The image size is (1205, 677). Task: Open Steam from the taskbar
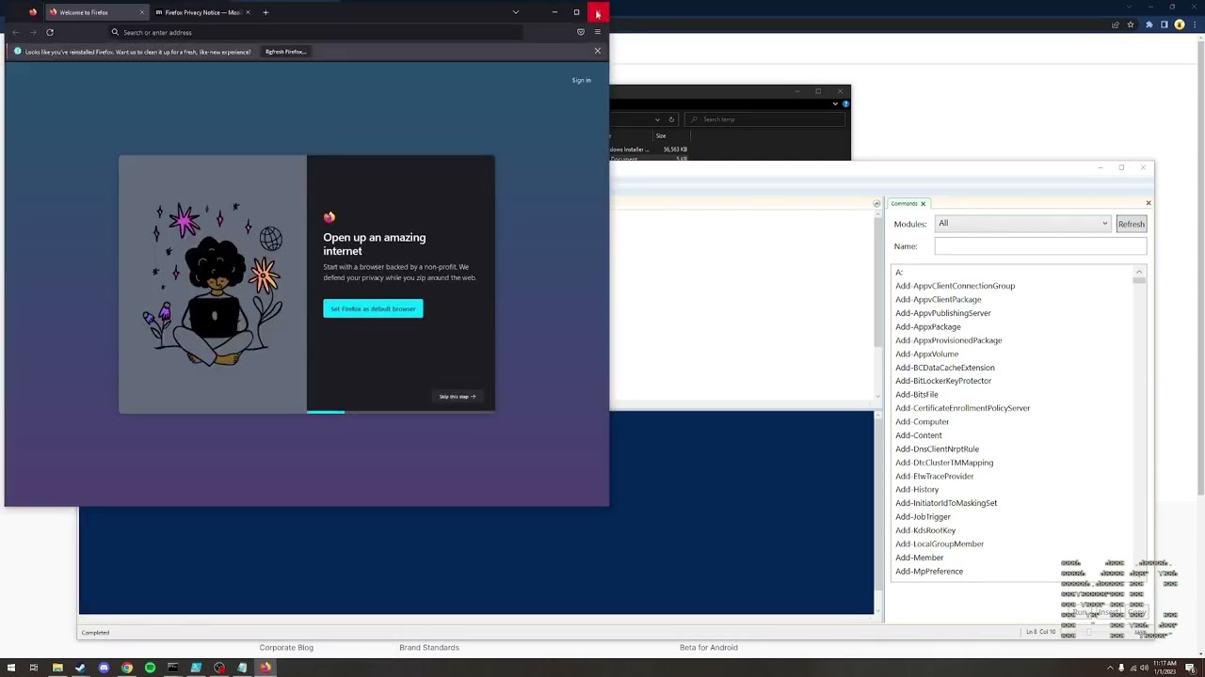[x=80, y=668]
